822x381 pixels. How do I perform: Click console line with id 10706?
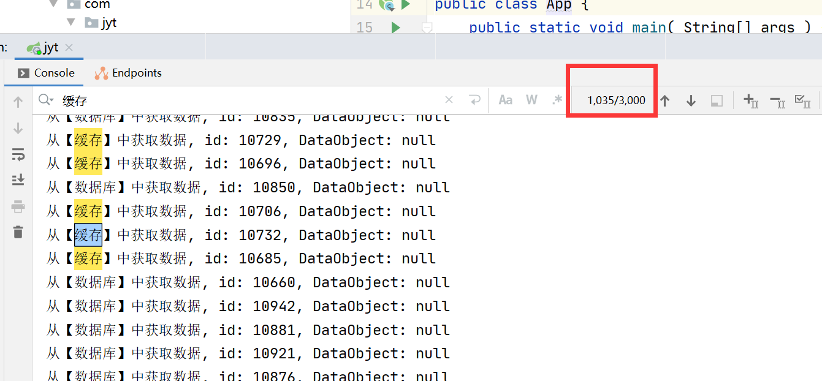pos(241,211)
